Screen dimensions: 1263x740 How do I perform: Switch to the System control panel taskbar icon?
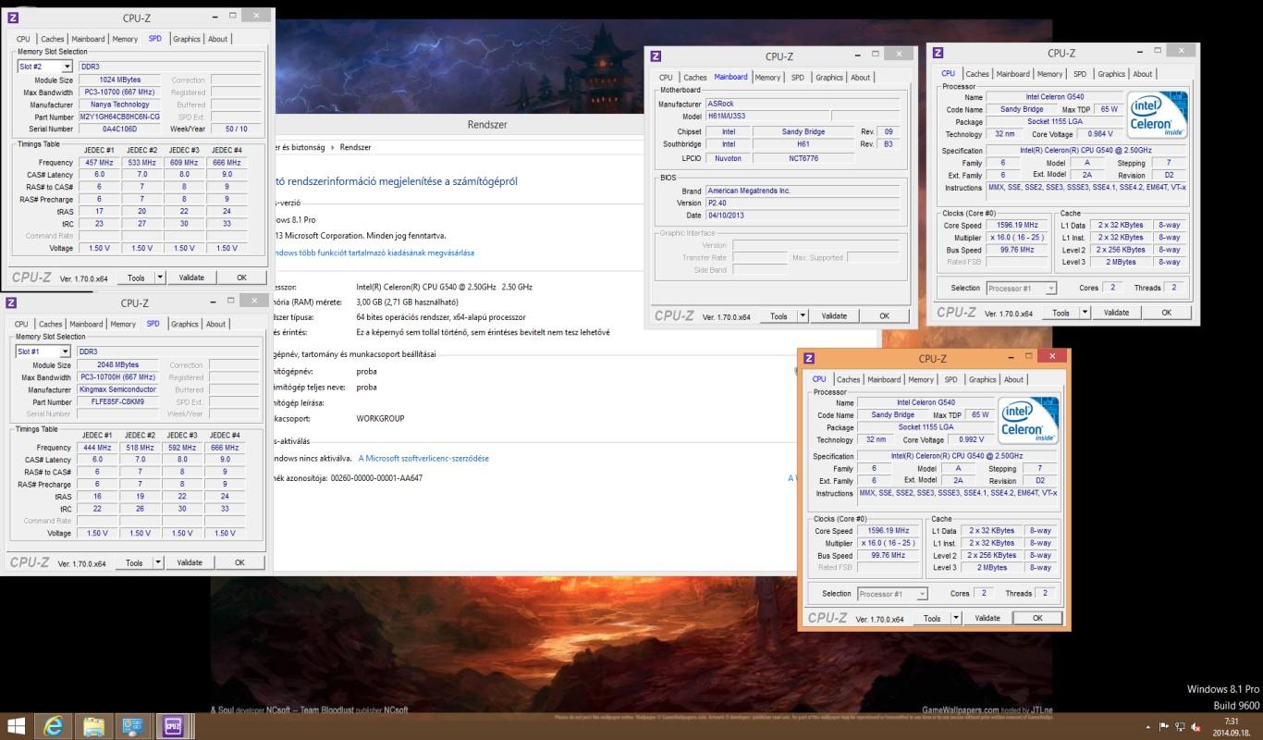(131, 725)
